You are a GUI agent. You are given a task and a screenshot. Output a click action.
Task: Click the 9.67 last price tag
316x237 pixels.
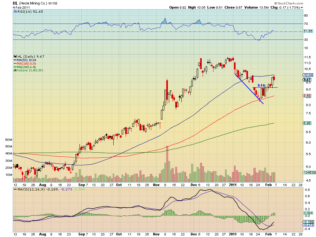pos(307,80)
